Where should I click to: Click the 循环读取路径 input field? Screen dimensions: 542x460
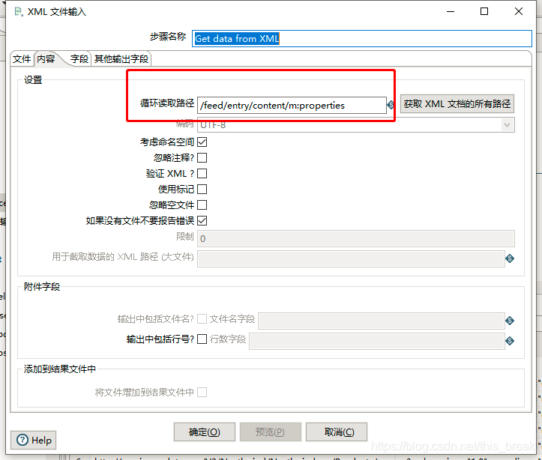tap(292, 105)
